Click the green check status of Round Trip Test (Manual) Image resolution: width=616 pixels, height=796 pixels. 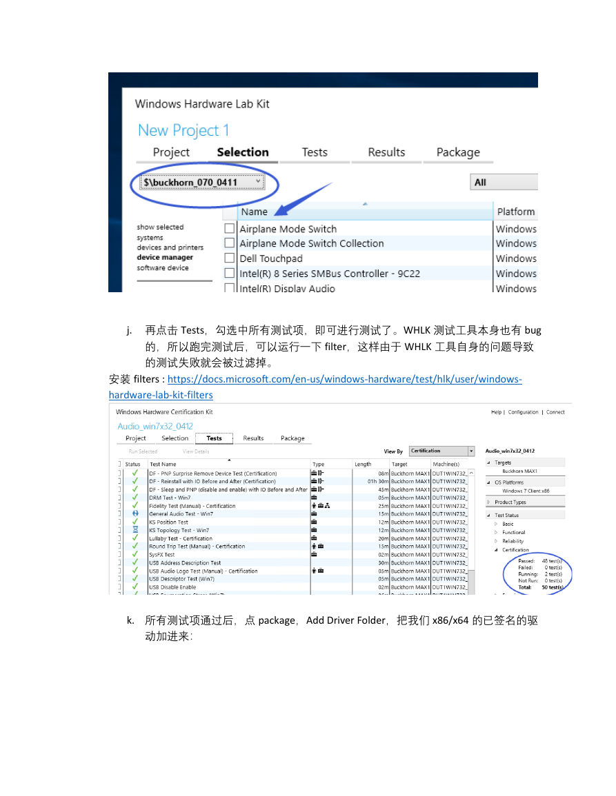[135, 547]
